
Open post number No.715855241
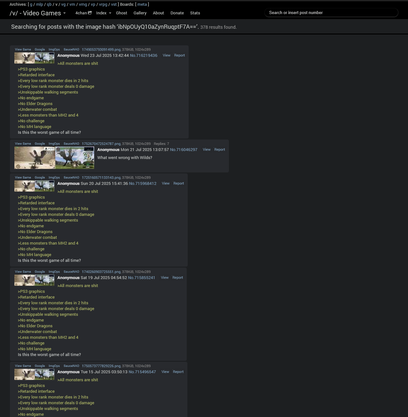coord(142,278)
